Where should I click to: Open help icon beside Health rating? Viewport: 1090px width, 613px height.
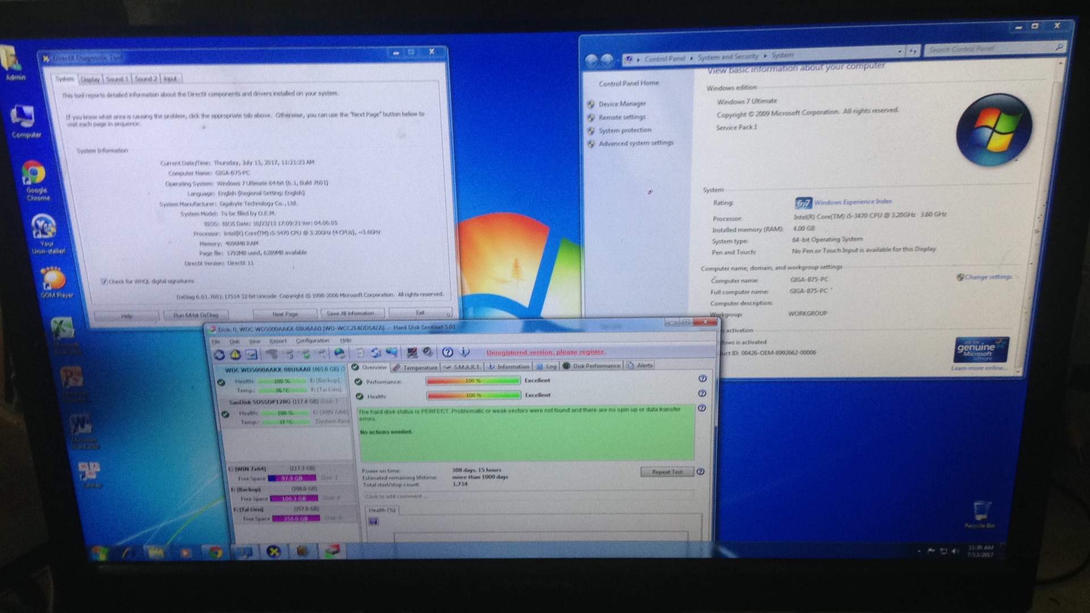pyautogui.click(x=702, y=393)
